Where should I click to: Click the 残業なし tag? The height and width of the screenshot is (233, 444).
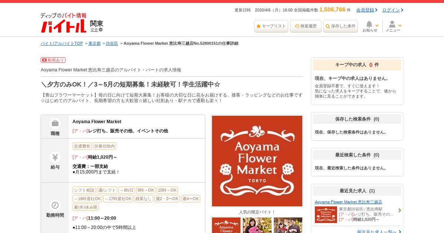pos(144,199)
